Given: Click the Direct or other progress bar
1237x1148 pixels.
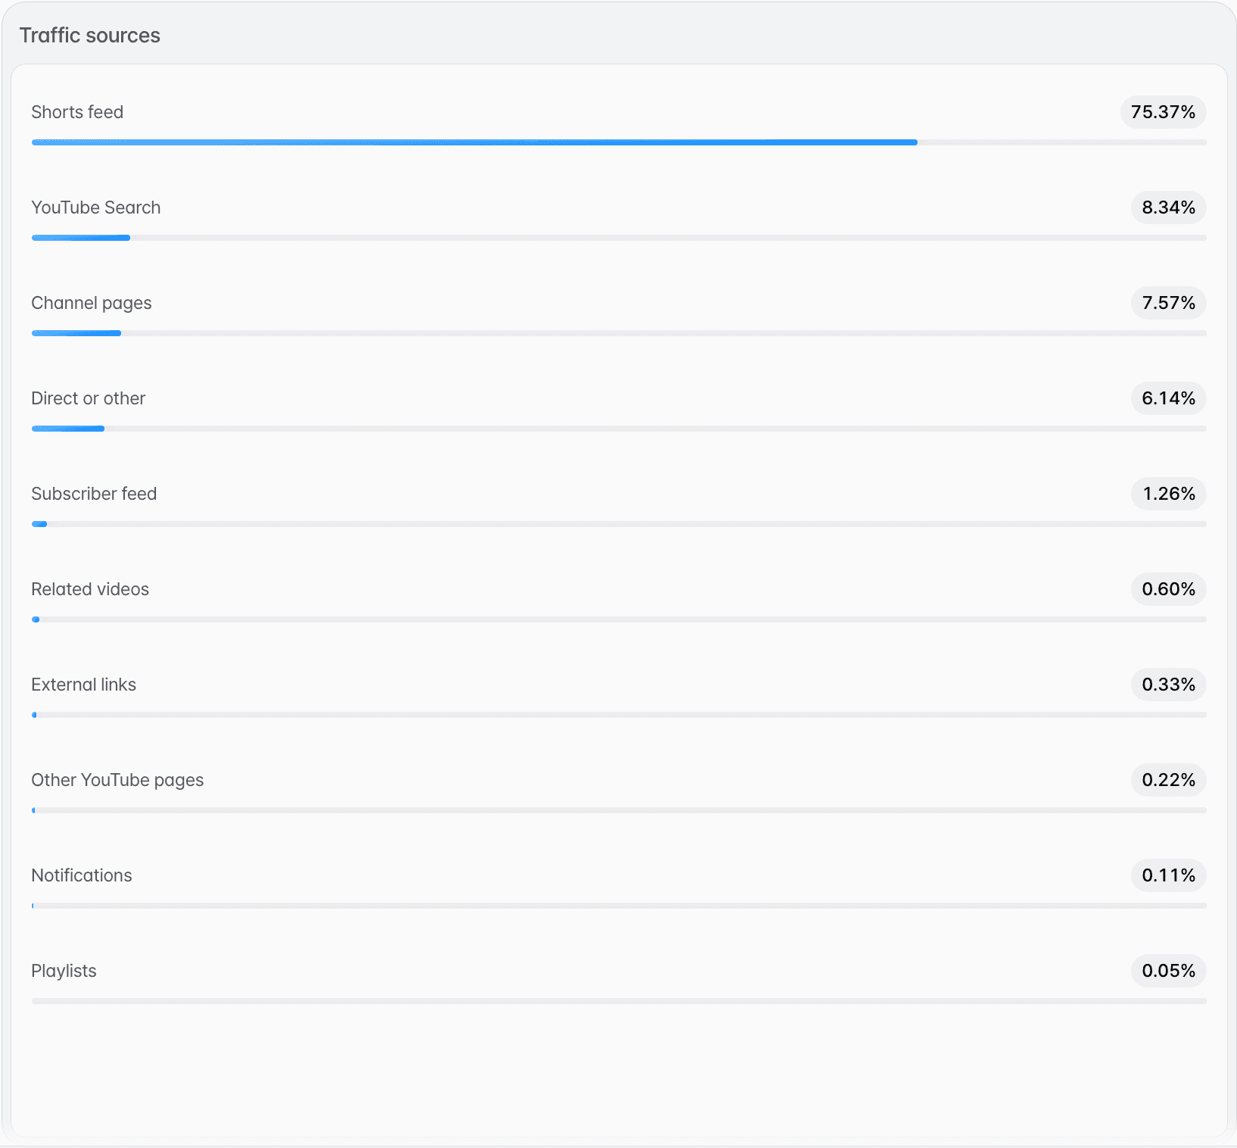Looking at the screenshot, I should [x=618, y=429].
